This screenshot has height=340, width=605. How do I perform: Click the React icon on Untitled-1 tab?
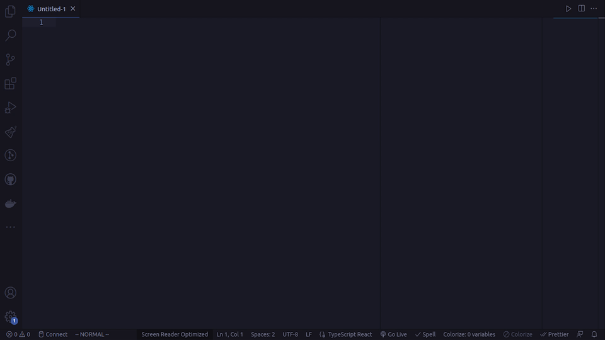(x=30, y=8)
